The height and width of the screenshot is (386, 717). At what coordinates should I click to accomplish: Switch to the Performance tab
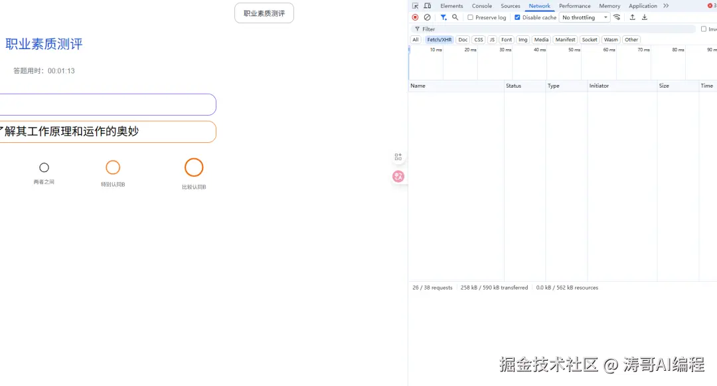pyautogui.click(x=575, y=5)
